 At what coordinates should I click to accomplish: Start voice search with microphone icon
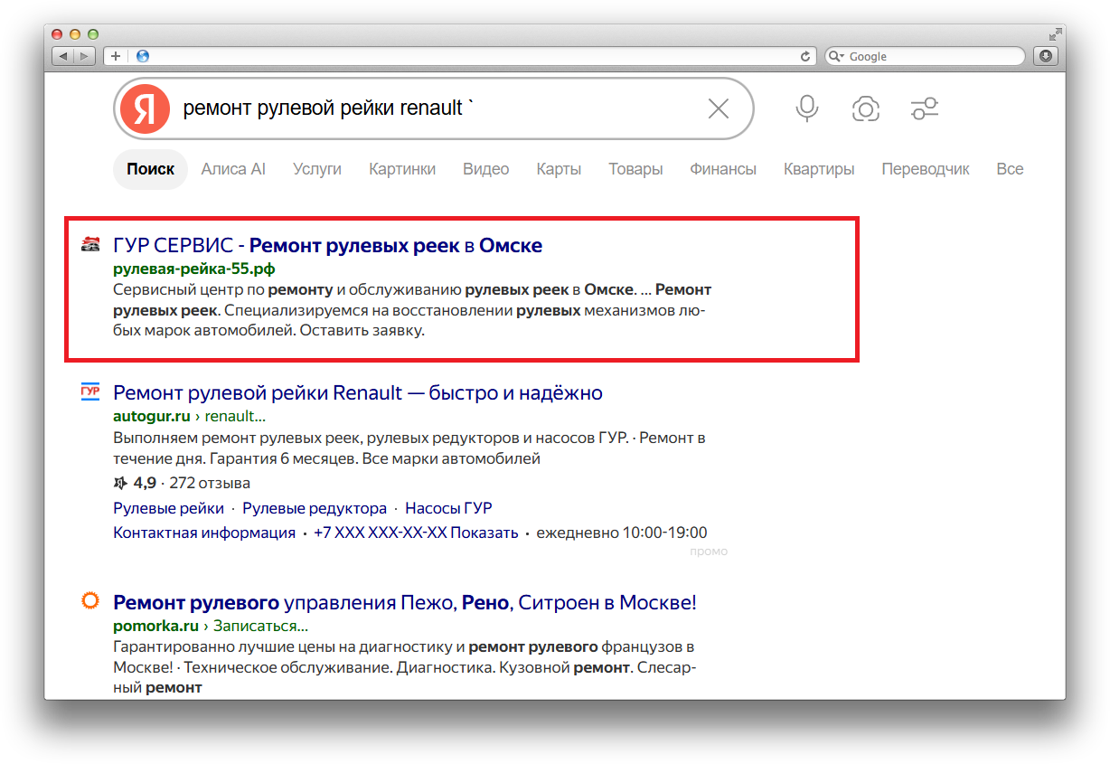(807, 108)
